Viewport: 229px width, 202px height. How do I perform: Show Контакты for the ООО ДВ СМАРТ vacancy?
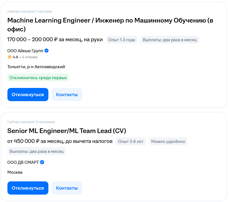[x=67, y=188]
